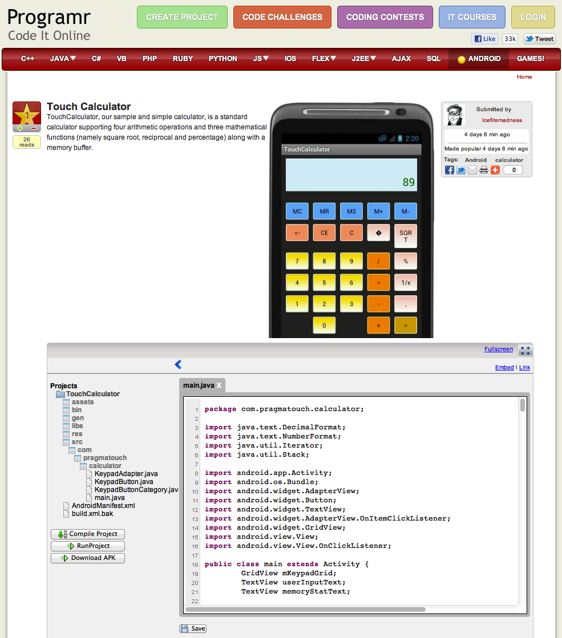
Task: Click the RunProject button
Action: (x=88, y=546)
